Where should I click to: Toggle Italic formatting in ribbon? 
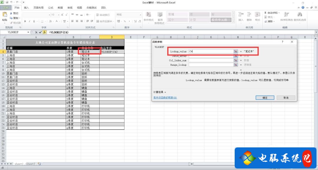(x=29, y=21)
